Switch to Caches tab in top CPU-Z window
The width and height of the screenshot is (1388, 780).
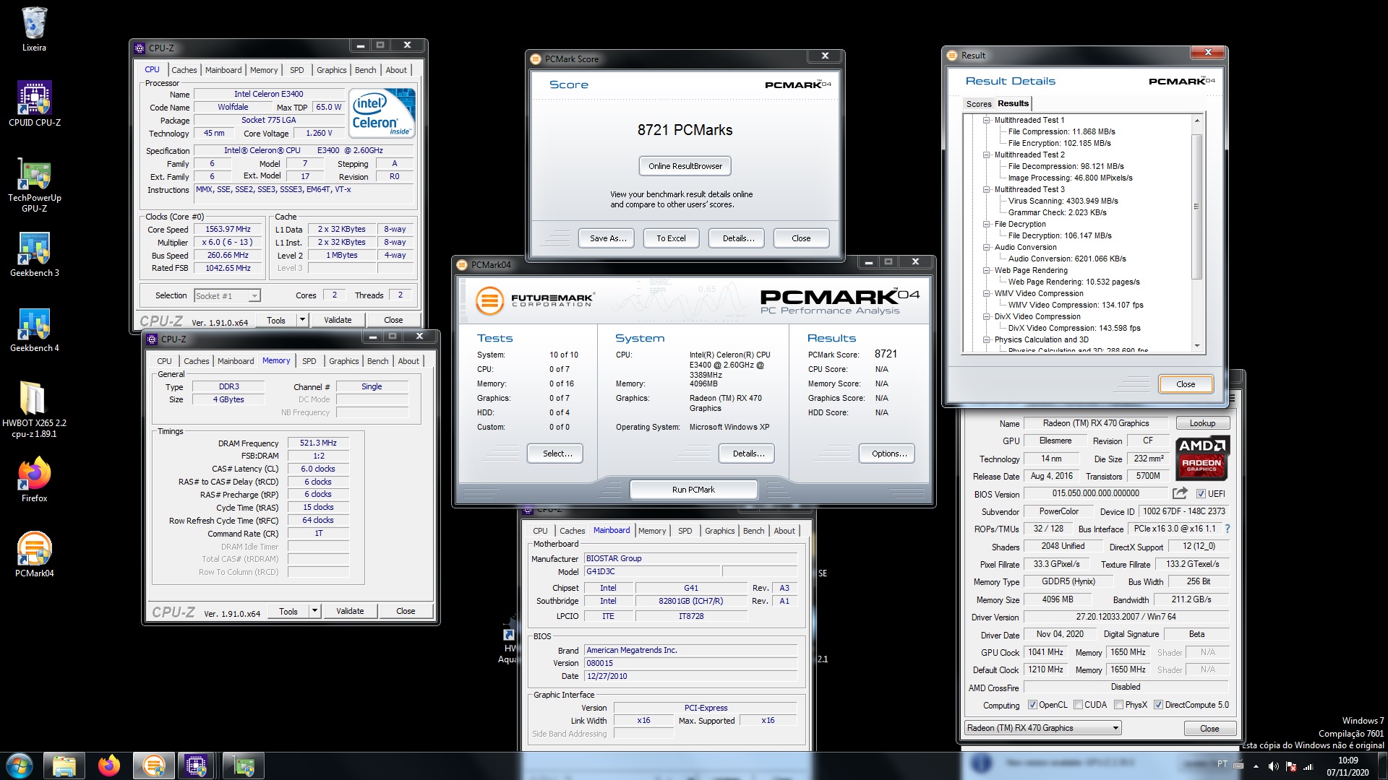pos(184,70)
